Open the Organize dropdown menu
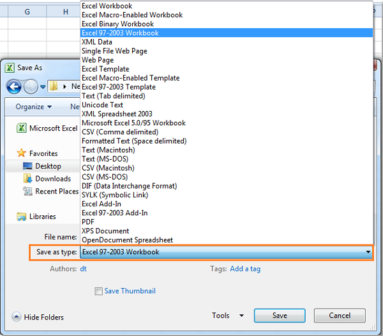 tap(34, 107)
